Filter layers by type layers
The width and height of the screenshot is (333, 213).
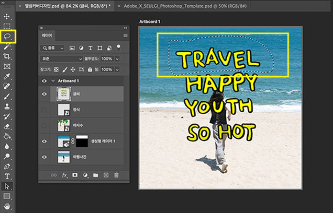(91, 48)
